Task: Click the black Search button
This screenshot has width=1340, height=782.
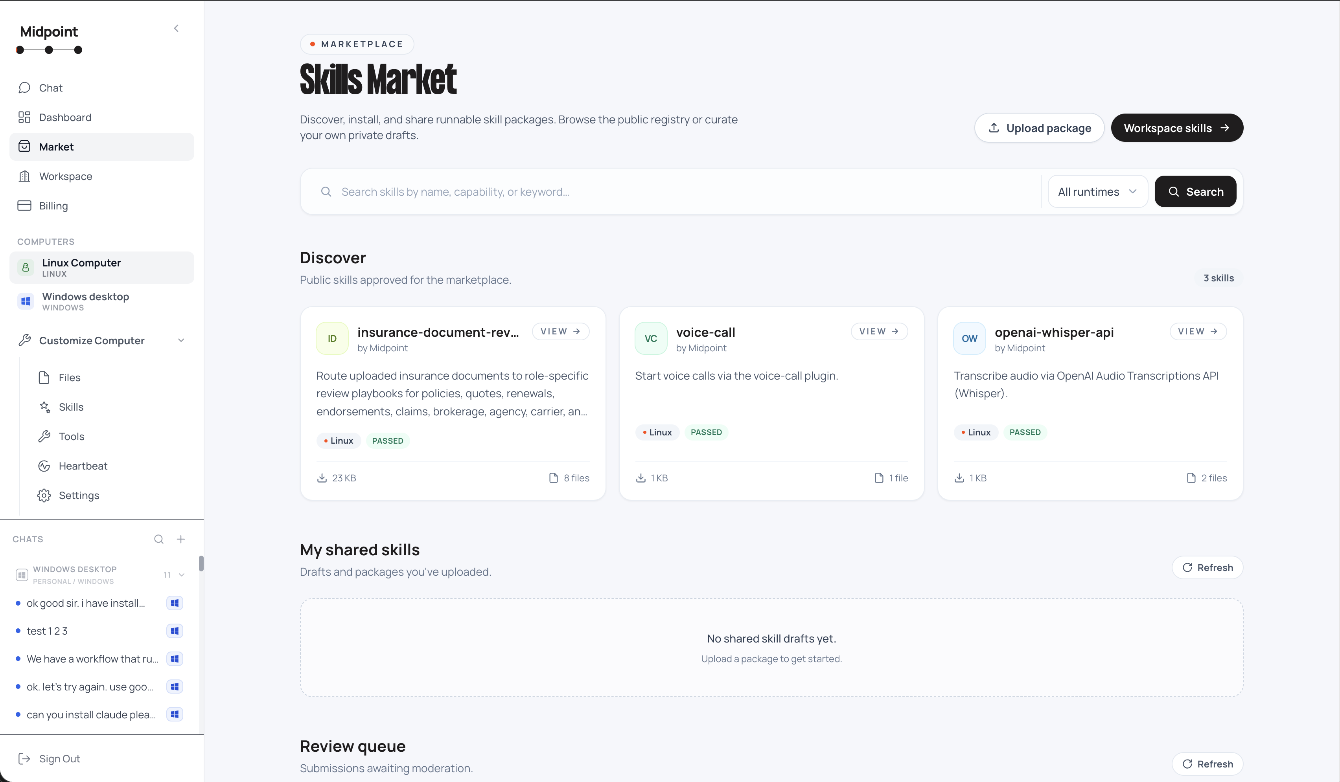Action: click(x=1195, y=191)
